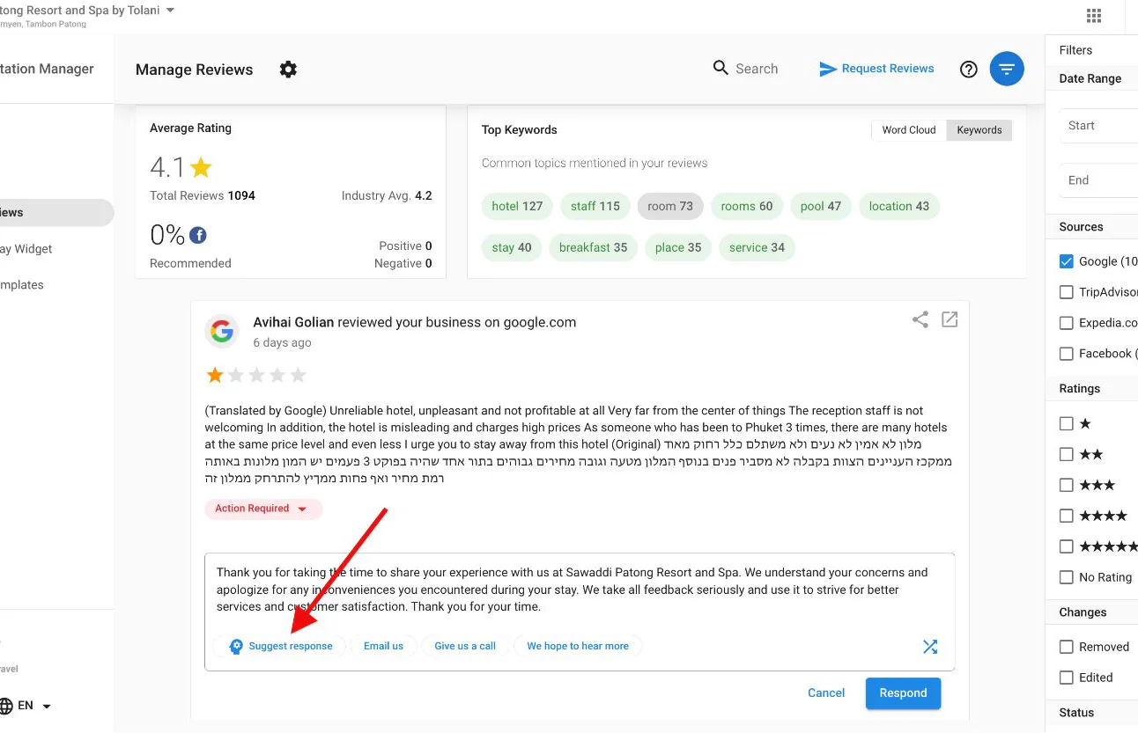Viewport: 1138px width, 733px height.
Task: Open the help question mark icon
Action: 969,70
